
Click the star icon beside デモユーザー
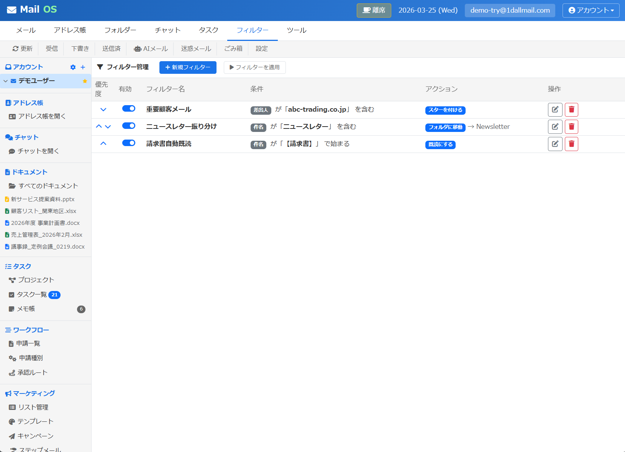85,81
